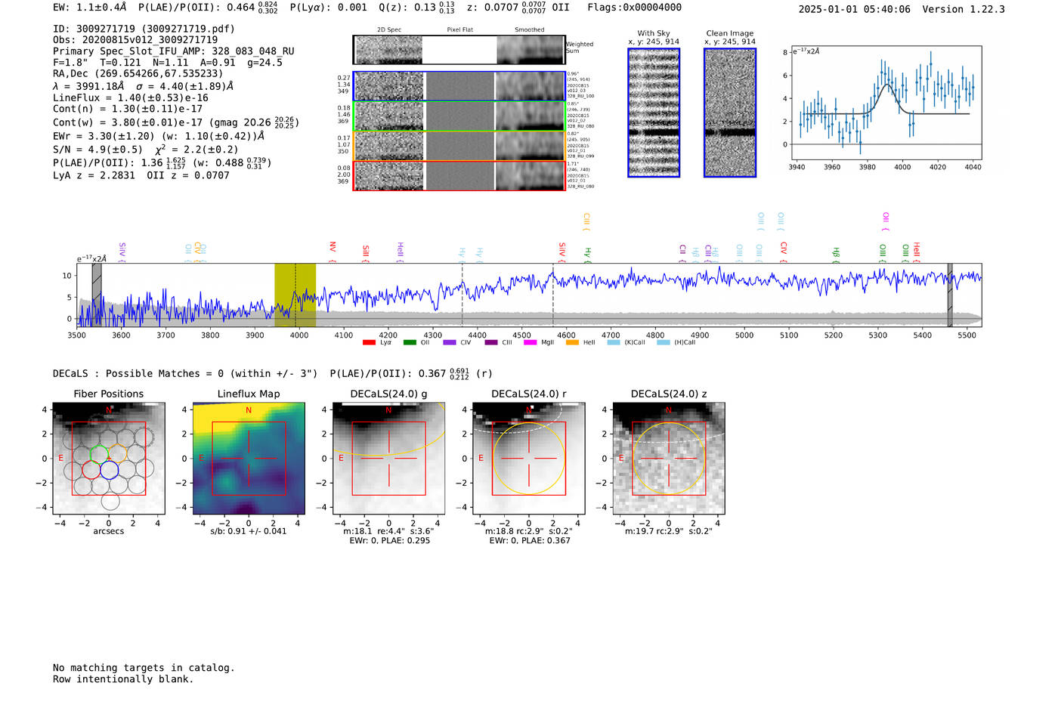Click the yellow highlighted band in the spectrum
The image size is (1058, 720).
pos(295,295)
